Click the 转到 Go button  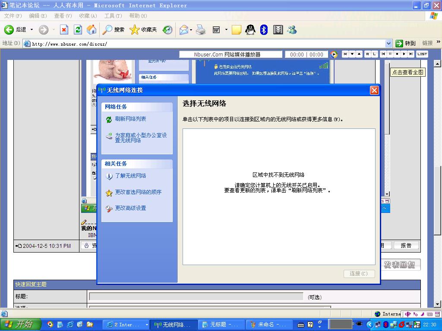(406, 44)
